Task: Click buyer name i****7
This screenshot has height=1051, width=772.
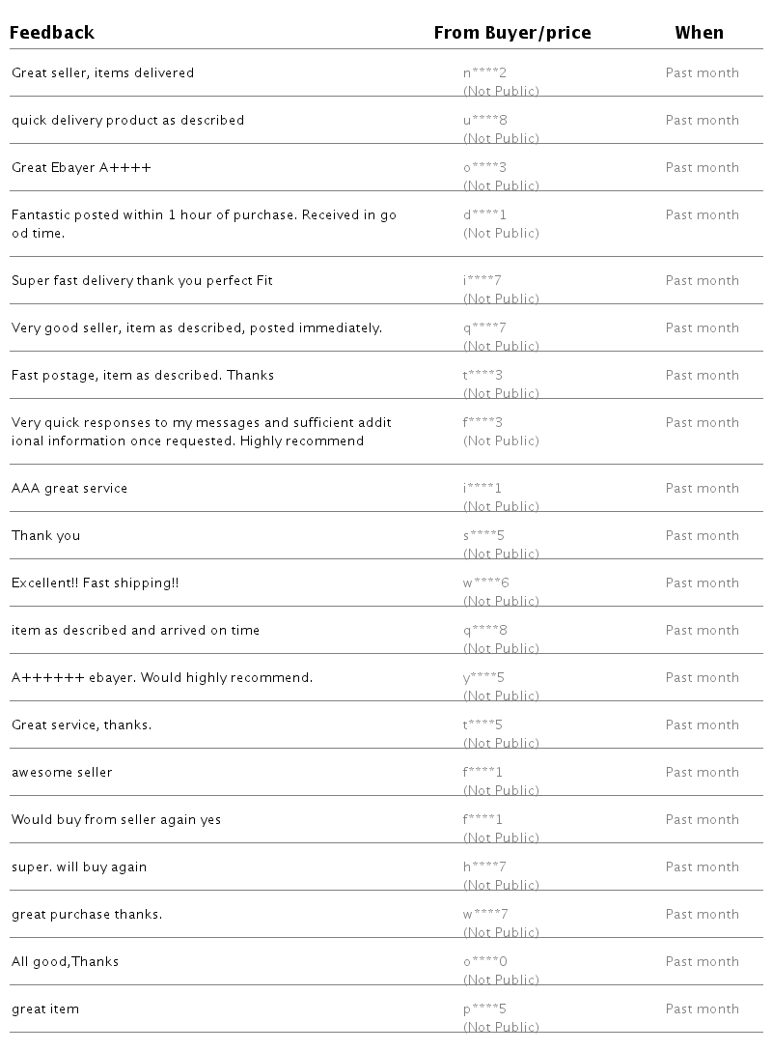Action: [482, 280]
